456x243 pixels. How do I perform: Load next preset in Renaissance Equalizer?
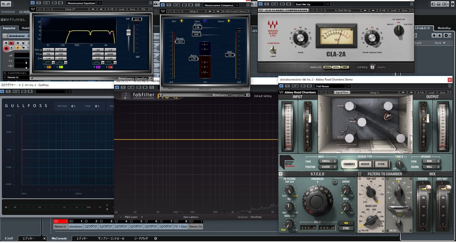(101, 9)
